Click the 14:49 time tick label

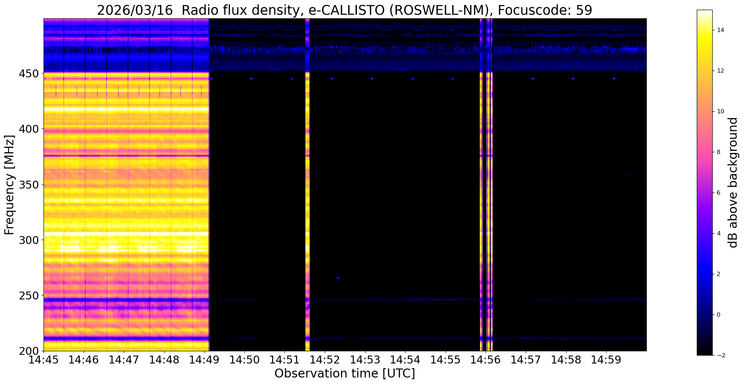pos(205,360)
